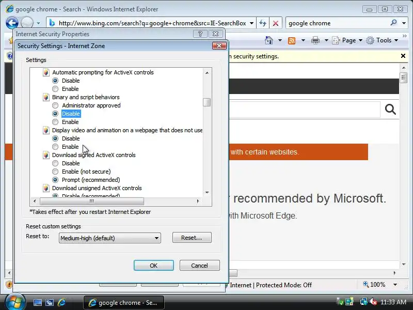Click the Switch between windows quick launch icon
Screen dimensions: 413x310
50,303
